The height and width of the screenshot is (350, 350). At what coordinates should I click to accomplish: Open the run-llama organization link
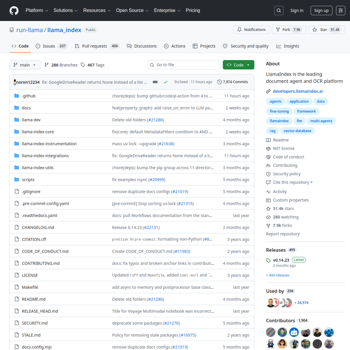(x=29, y=30)
